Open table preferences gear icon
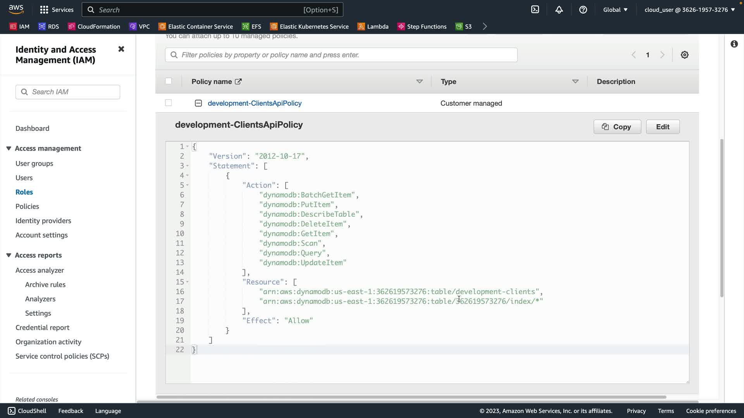This screenshot has height=418, width=744. 685,55
